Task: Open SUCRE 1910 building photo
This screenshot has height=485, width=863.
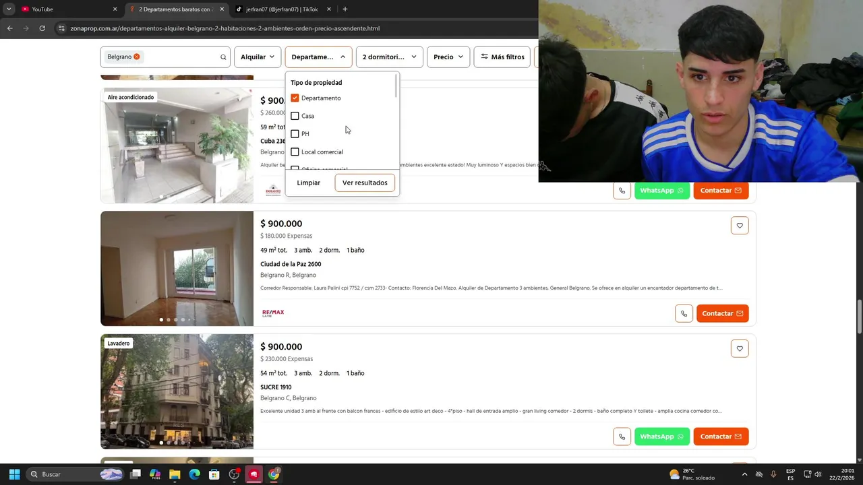Action: (177, 391)
